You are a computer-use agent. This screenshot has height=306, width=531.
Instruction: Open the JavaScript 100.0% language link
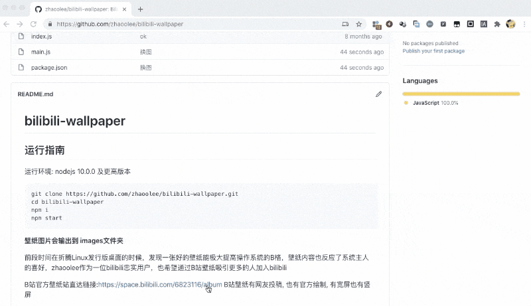point(435,103)
